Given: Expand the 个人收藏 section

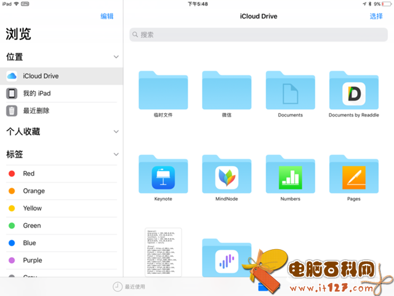Looking at the screenshot, I should pyautogui.click(x=116, y=131).
